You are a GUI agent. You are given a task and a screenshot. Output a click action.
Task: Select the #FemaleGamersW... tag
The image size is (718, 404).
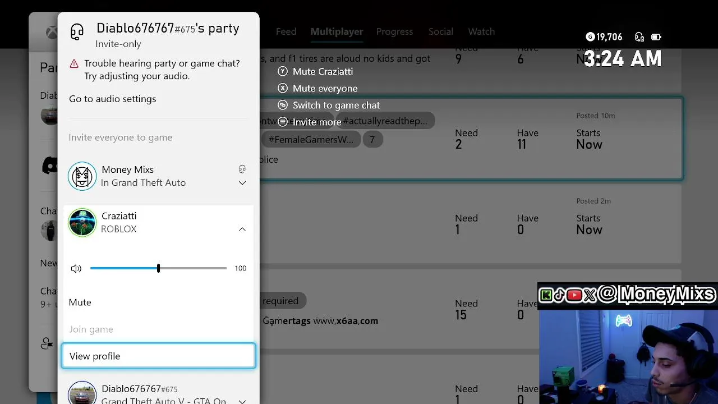click(x=311, y=140)
